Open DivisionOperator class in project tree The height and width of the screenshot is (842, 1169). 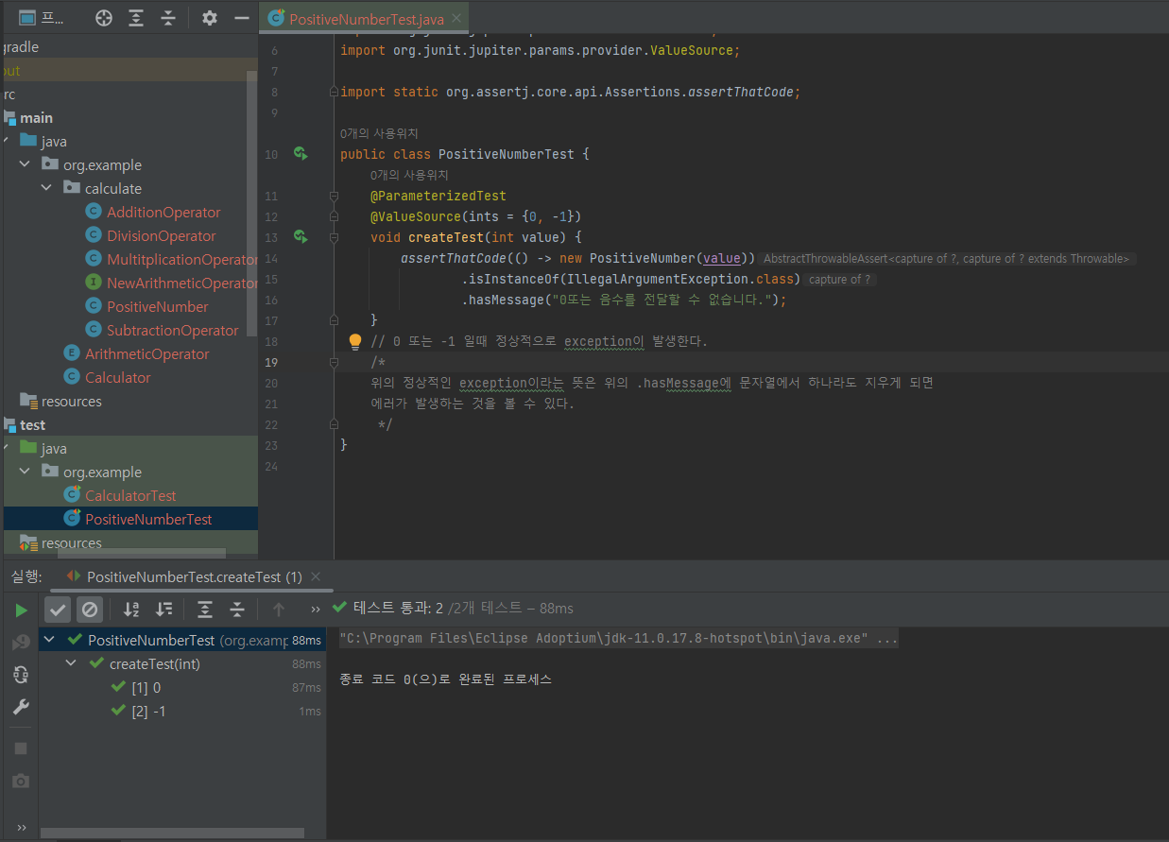click(x=150, y=236)
